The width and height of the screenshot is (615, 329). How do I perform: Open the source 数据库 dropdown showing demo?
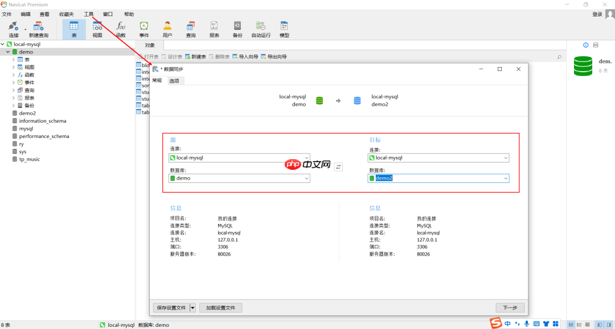pyautogui.click(x=307, y=178)
